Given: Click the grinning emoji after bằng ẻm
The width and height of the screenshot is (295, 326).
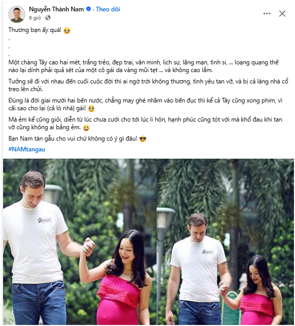Looking at the screenshot, I should pos(86,128).
